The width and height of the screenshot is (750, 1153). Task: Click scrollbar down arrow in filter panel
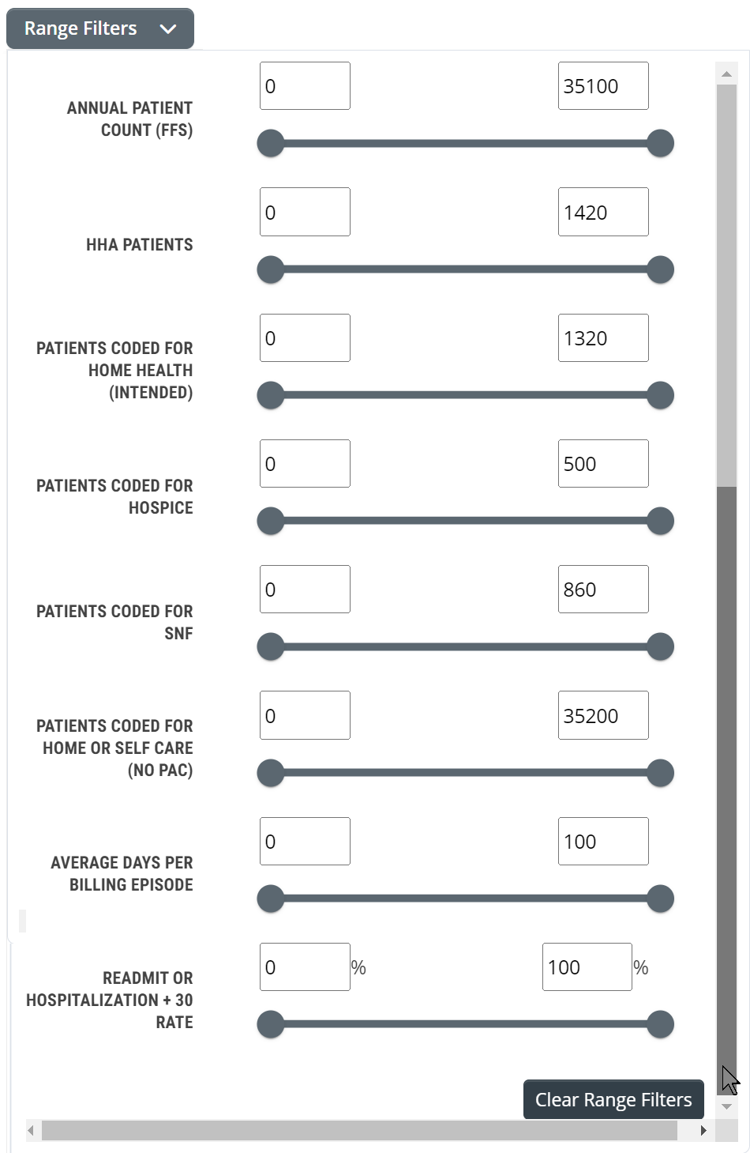(x=726, y=1106)
